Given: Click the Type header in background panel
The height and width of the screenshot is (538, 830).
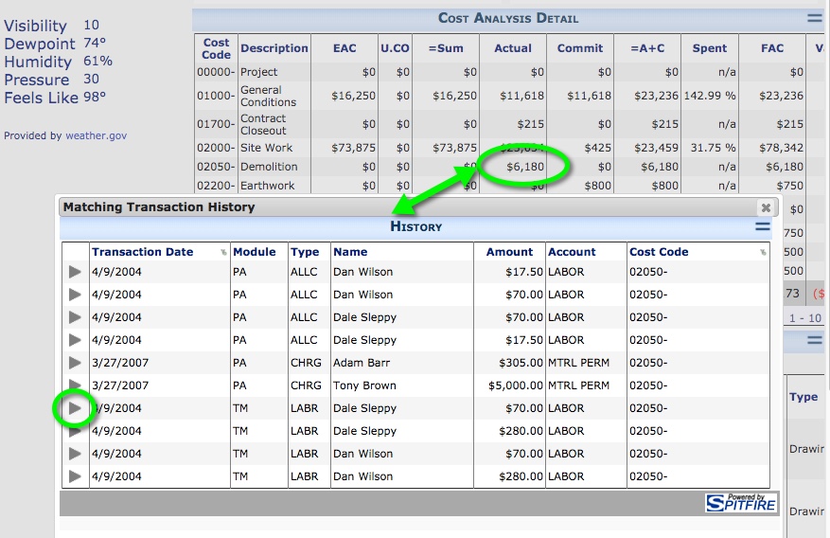Looking at the screenshot, I should (x=804, y=397).
